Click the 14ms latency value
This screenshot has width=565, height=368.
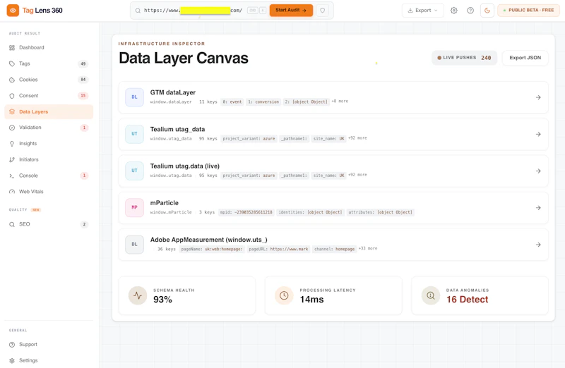pos(311,300)
